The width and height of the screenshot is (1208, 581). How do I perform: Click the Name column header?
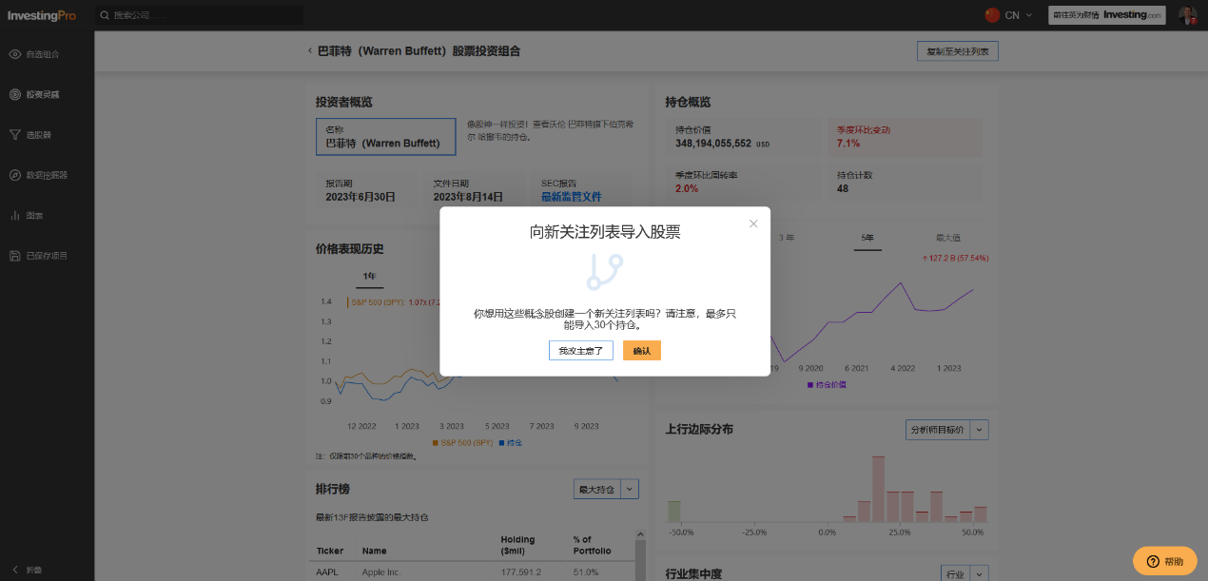pyautogui.click(x=375, y=551)
